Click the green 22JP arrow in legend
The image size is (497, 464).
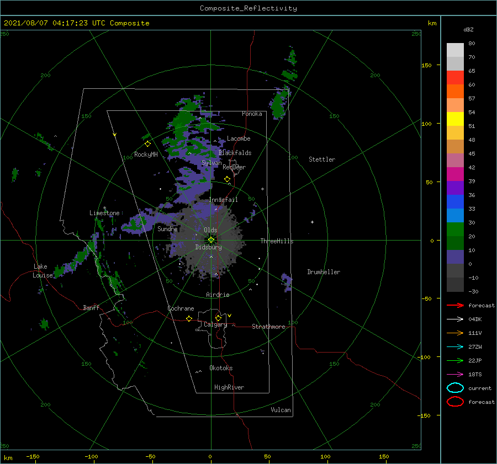pyautogui.click(x=455, y=360)
